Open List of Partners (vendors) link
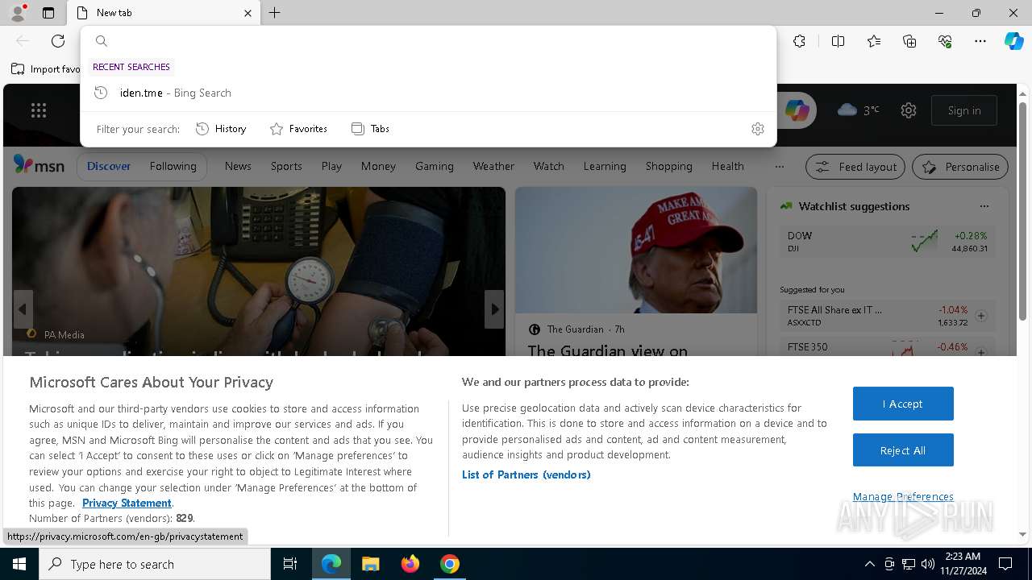The image size is (1032, 580). [526, 474]
